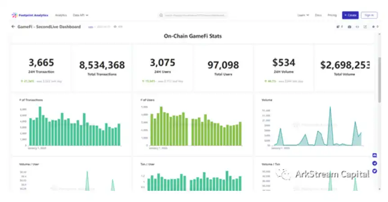This screenshot has width=388, height=202.
Task: Click the On-Chain GameFi Stats heading
Action: [x=193, y=36]
